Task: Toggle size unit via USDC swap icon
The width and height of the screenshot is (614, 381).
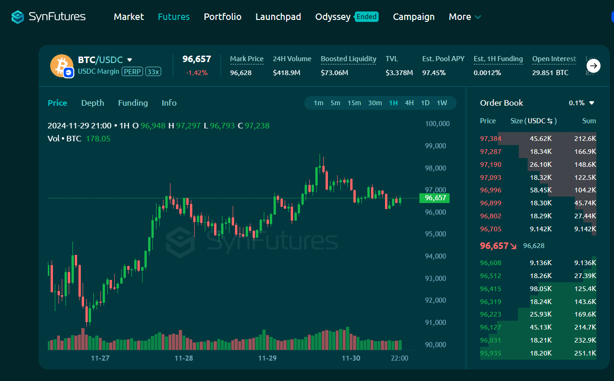Action: (x=550, y=121)
